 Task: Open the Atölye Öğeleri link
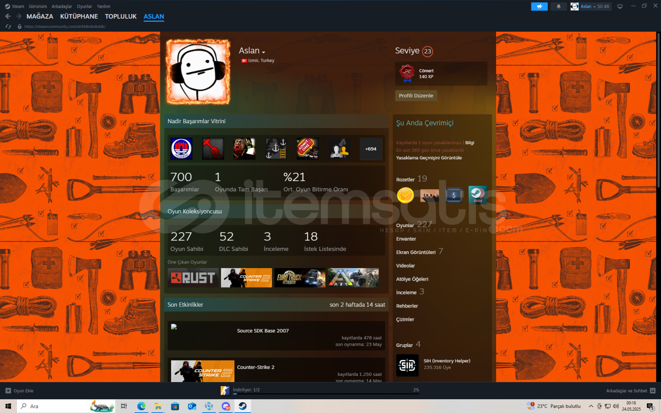[x=412, y=279]
